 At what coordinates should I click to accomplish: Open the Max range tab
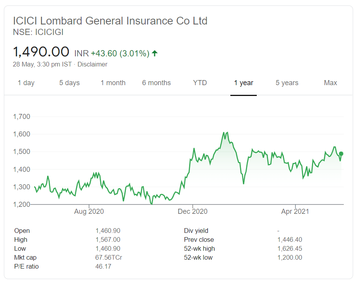pyautogui.click(x=330, y=83)
